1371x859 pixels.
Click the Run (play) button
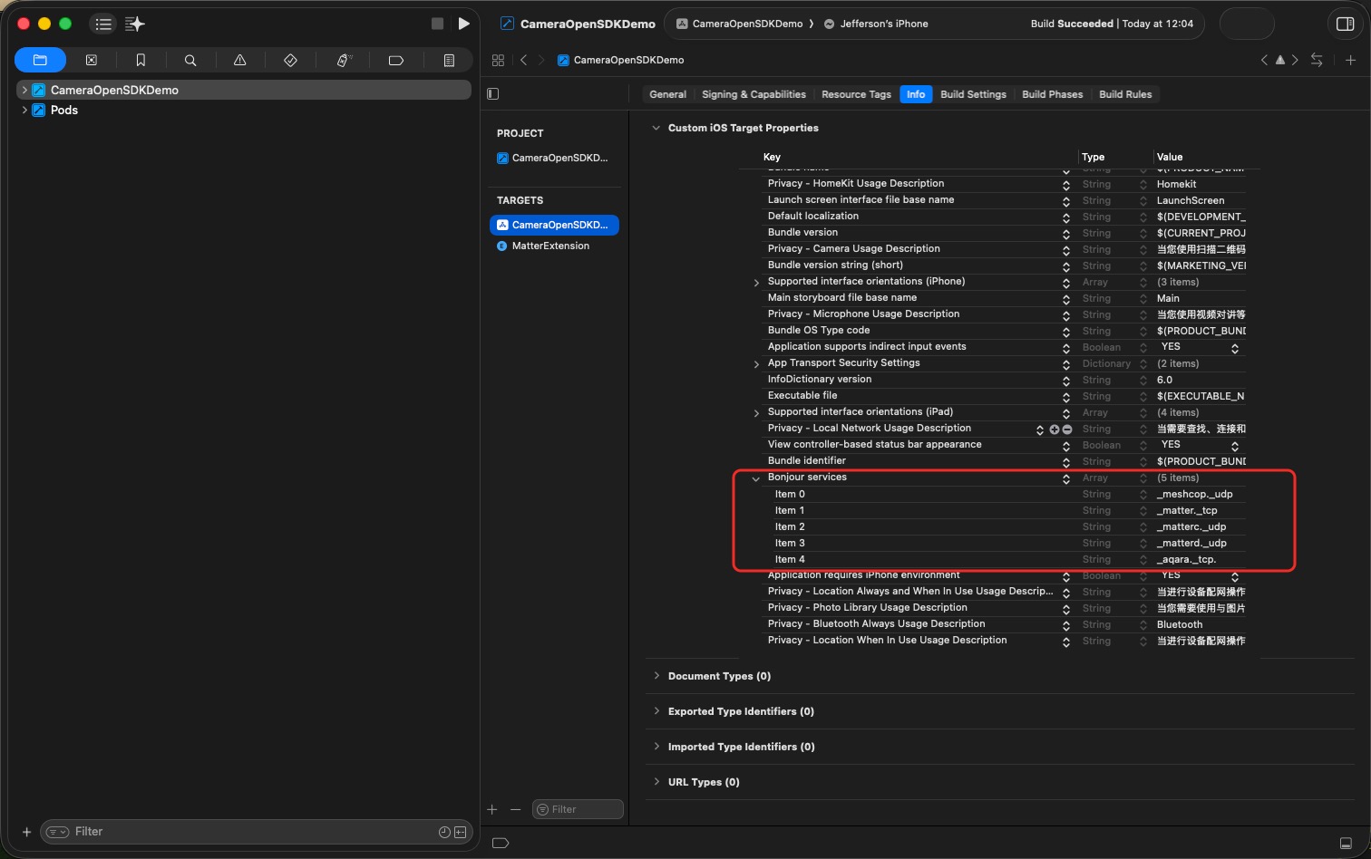[463, 24]
